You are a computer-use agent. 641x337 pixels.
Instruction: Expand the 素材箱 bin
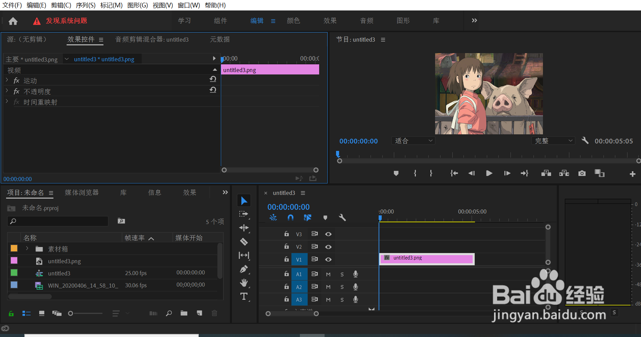click(x=27, y=248)
